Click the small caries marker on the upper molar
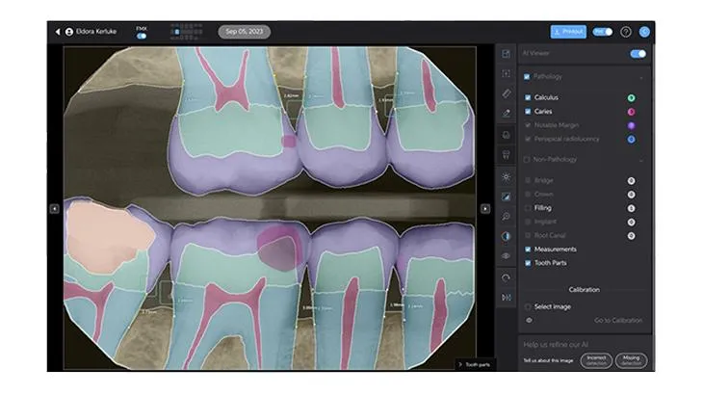703x395 pixels. click(x=289, y=142)
